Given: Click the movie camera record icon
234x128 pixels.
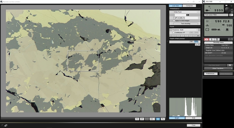Looking at the screenshot, I should coord(229,65).
